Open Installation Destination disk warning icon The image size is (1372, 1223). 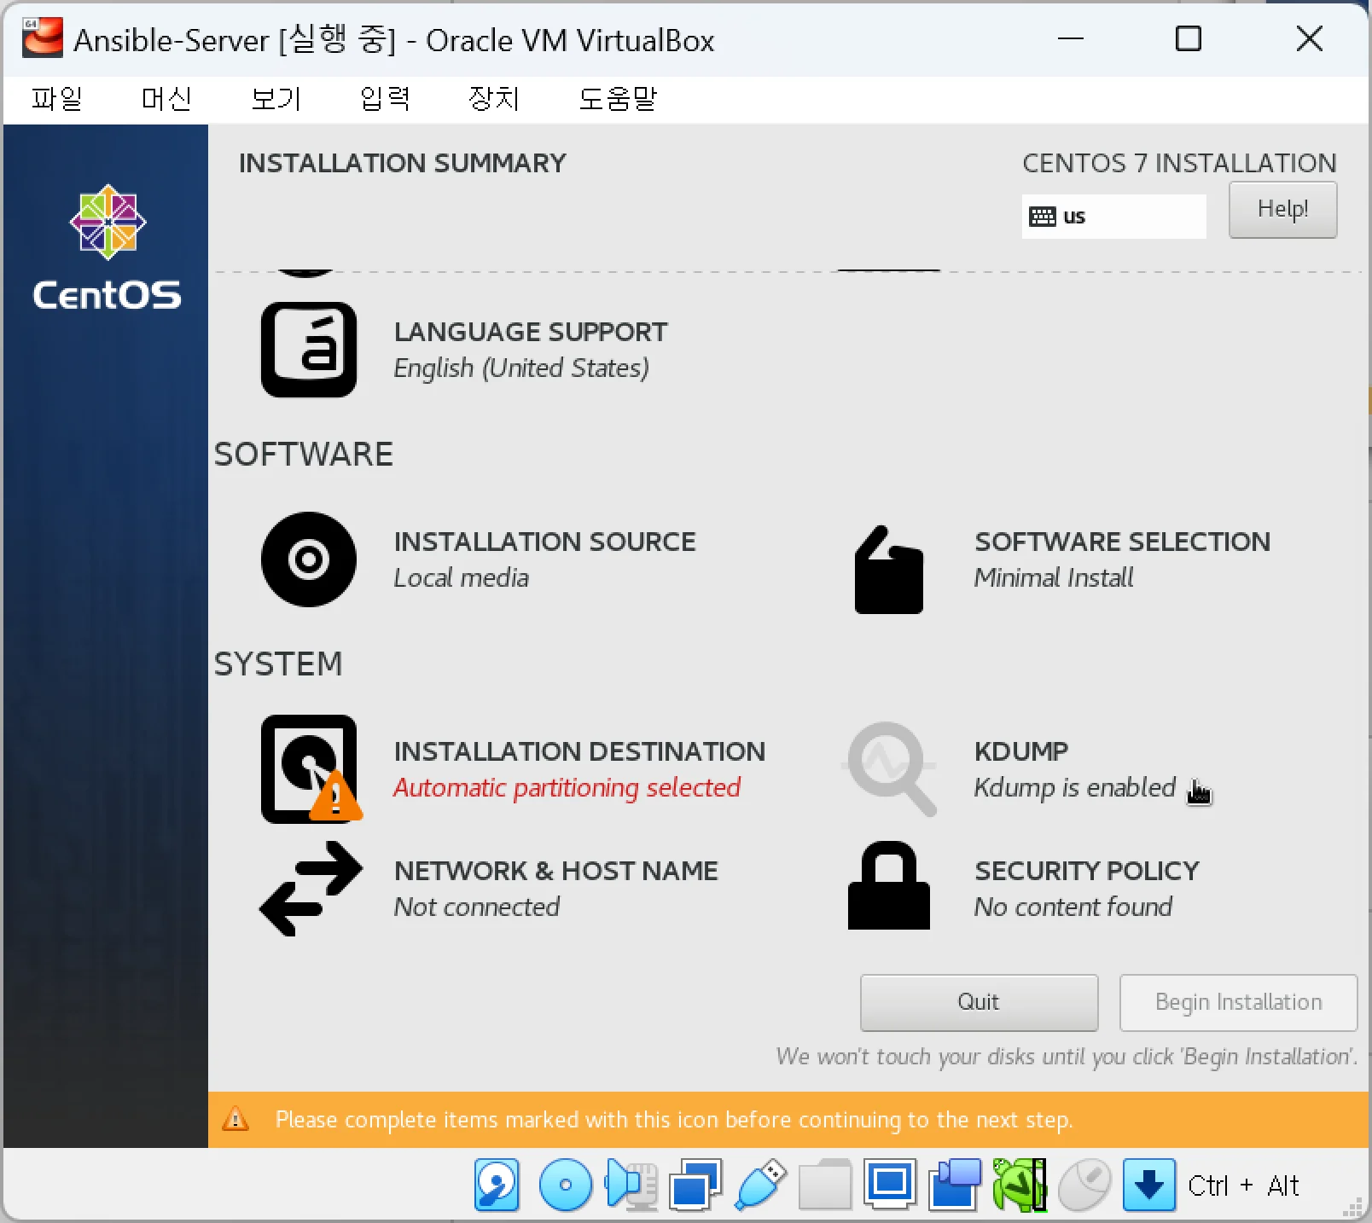pos(311,769)
